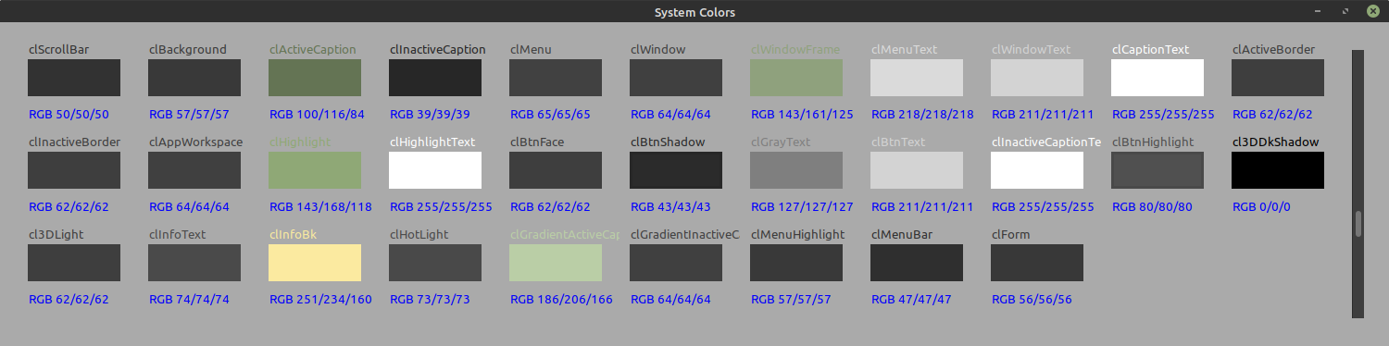Select the RGB 39/39/39 text
The width and height of the screenshot is (1389, 346).
tap(431, 115)
